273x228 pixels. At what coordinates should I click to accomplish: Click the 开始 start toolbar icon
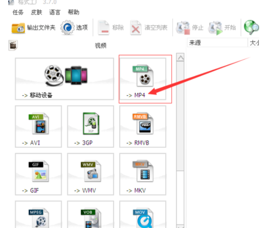click(215, 28)
